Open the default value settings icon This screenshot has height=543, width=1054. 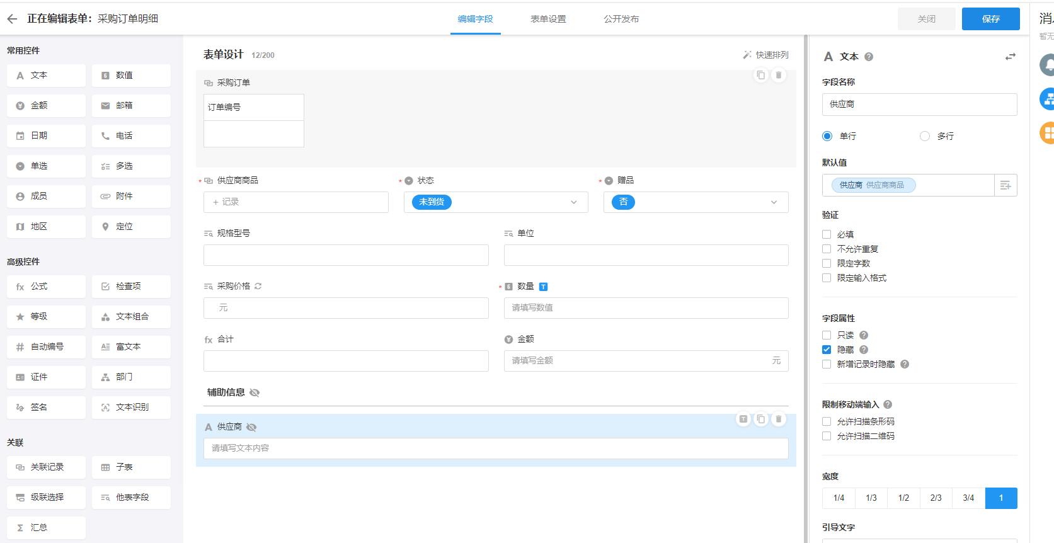tap(1005, 185)
